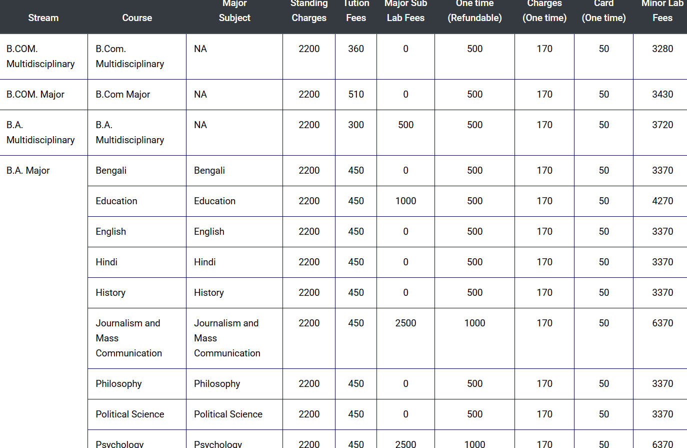Click the 510 tuition fee value

click(356, 94)
